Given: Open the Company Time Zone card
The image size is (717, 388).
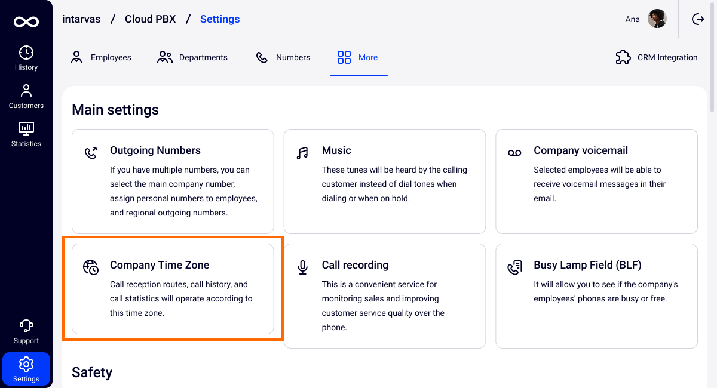Looking at the screenshot, I should pos(173,289).
